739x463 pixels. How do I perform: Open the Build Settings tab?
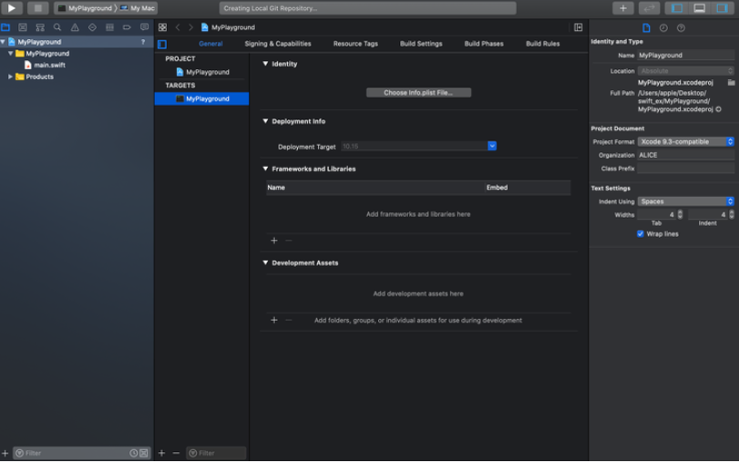pos(421,44)
